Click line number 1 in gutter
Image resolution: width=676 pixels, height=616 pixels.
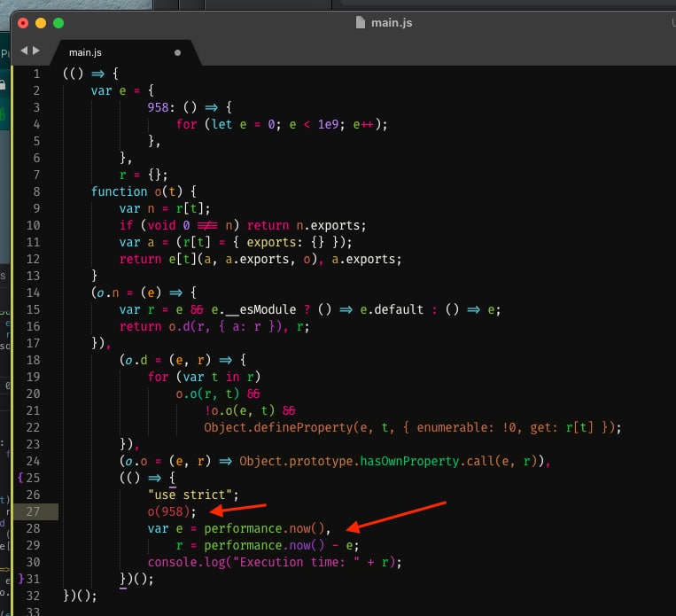36,74
